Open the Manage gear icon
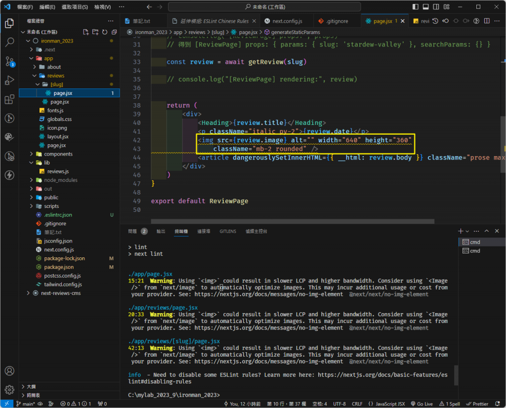Viewport: 506px width, 408px height. [9, 390]
